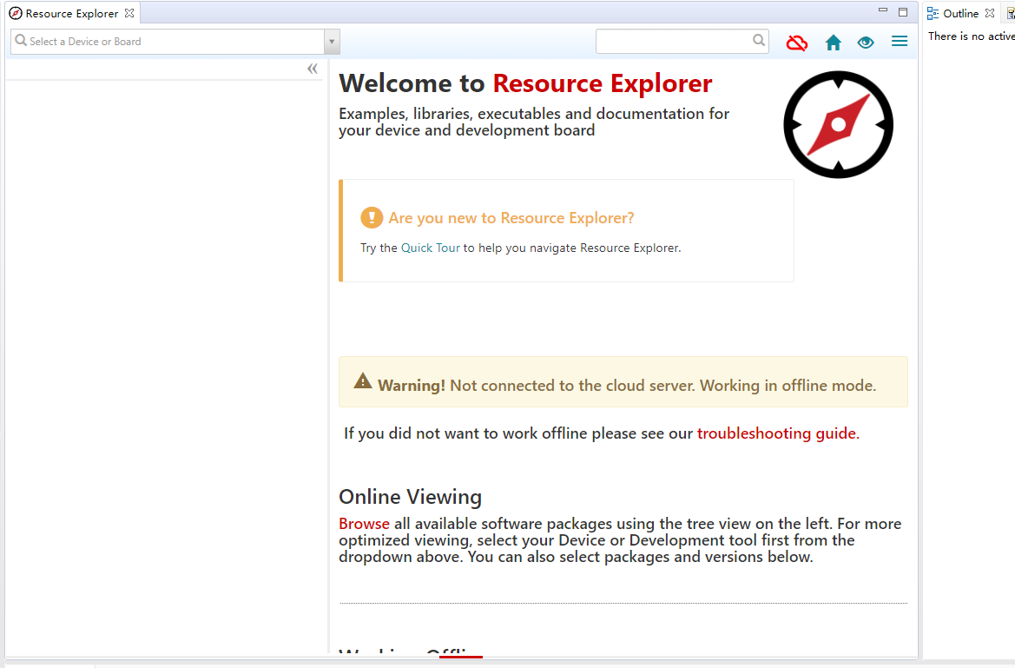Click the red cloud offline status icon

pyautogui.click(x=797, y=43)
